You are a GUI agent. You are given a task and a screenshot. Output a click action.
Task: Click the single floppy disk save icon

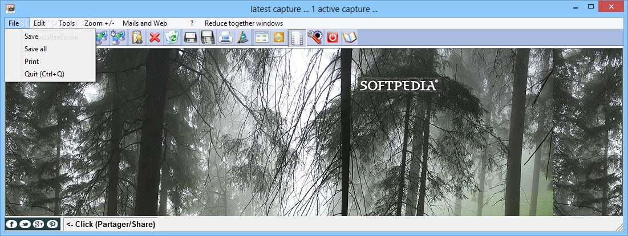[x=191, y=38]
